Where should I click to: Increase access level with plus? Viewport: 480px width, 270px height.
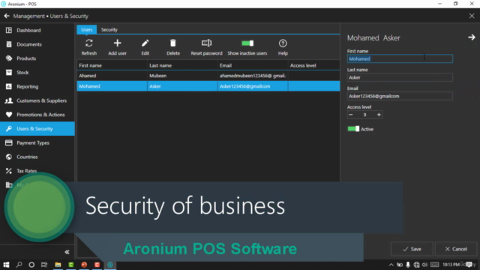click(x=379, y=115)
